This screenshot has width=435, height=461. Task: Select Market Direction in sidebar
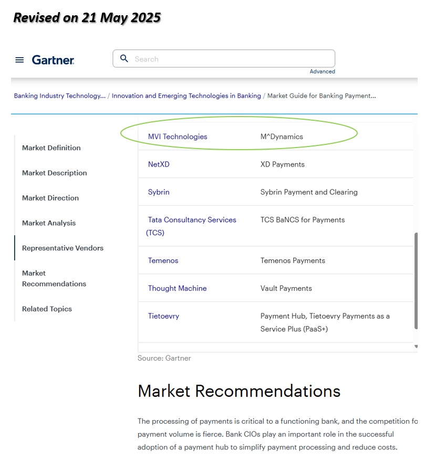pos(50,198)
